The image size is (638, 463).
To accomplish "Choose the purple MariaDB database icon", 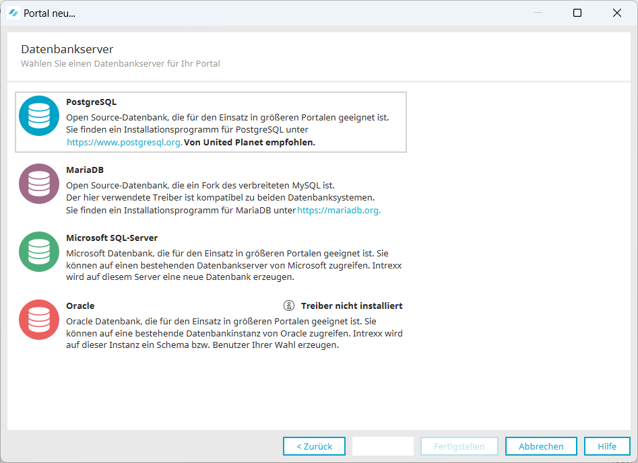I will pyautogui.click(x=39, y=184).
